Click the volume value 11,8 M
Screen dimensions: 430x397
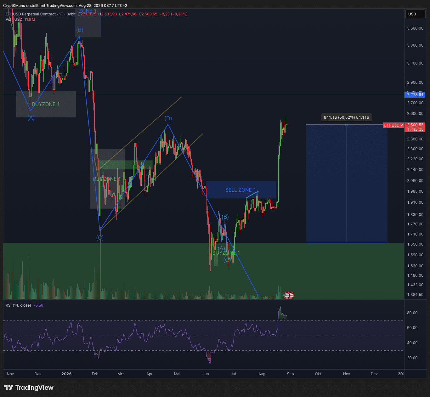click(30, 20)
